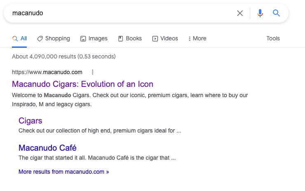Screen dimensions: 305x191
Task: Switch to the Videos tab
Action: click(x=165, y=39)
